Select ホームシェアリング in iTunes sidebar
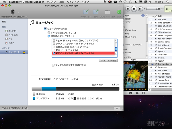This screenshot has height=129, width=172. (133, 45)
